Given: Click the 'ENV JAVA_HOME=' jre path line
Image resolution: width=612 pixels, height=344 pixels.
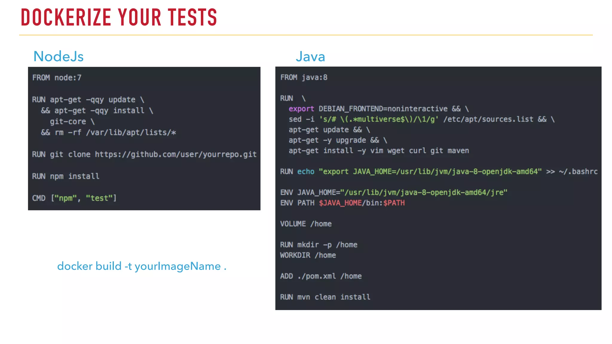Looking at the screenshot, I should (x=394, y=192).
